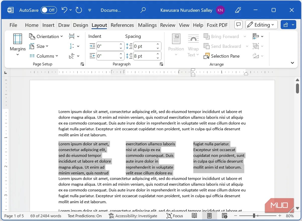This screenshot has height=221, width=302.
Task: Open the Align objects menu
Action: tap(258, 36)
